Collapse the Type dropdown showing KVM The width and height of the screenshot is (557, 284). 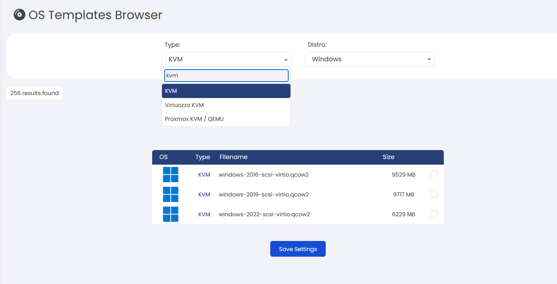(x=226, y=59)
